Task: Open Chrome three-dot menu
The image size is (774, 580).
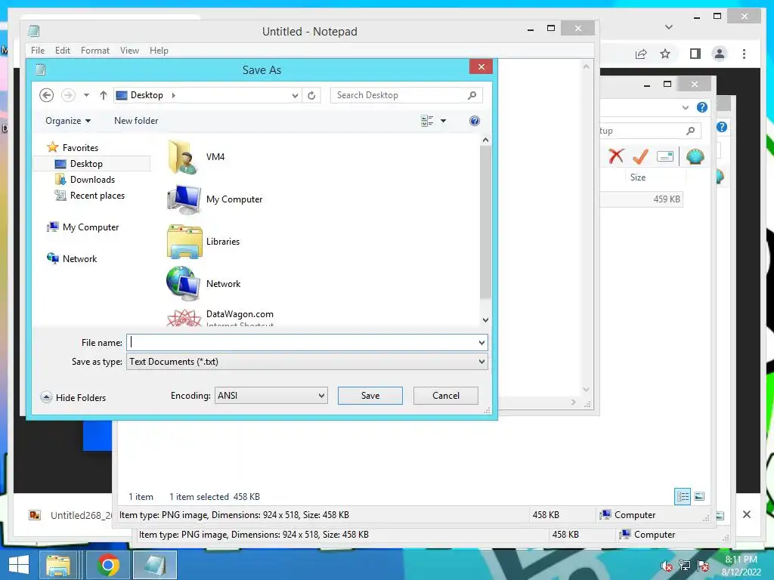Action: [x=744, y=54]
